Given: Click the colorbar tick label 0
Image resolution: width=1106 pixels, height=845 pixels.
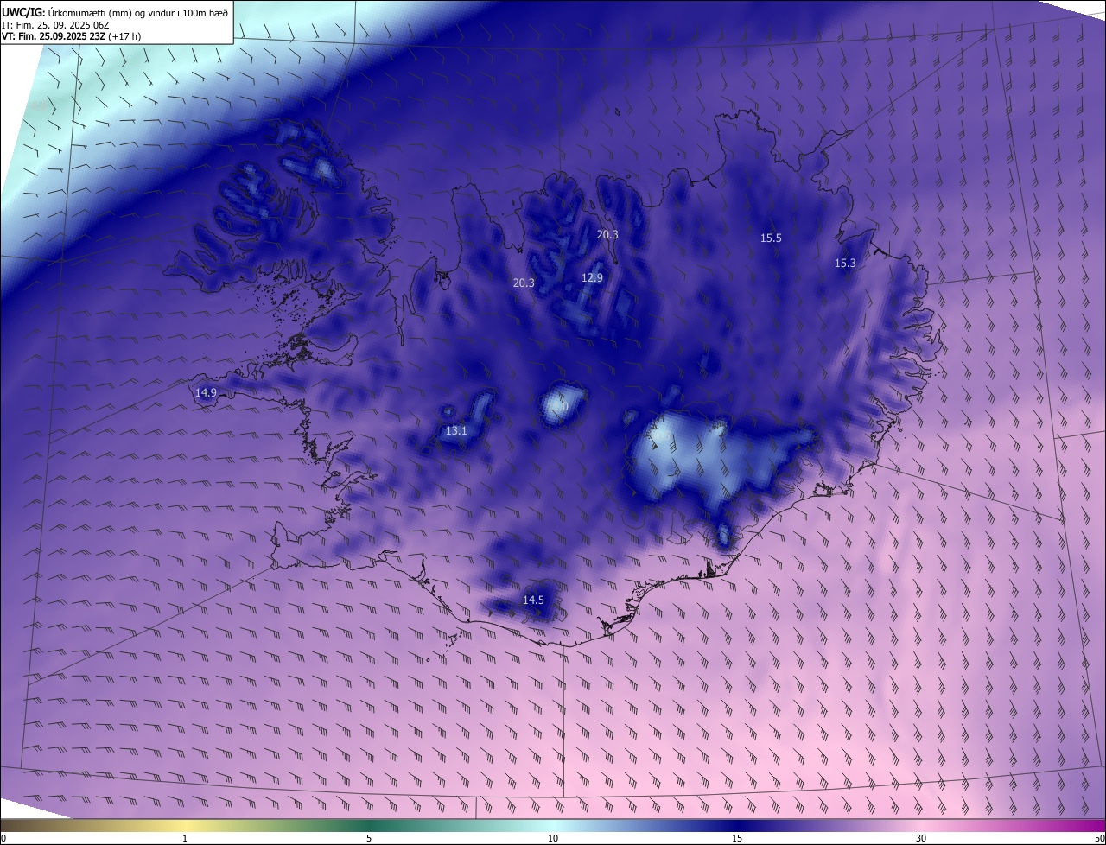Looking at the screenshot, I should point(3,838).
